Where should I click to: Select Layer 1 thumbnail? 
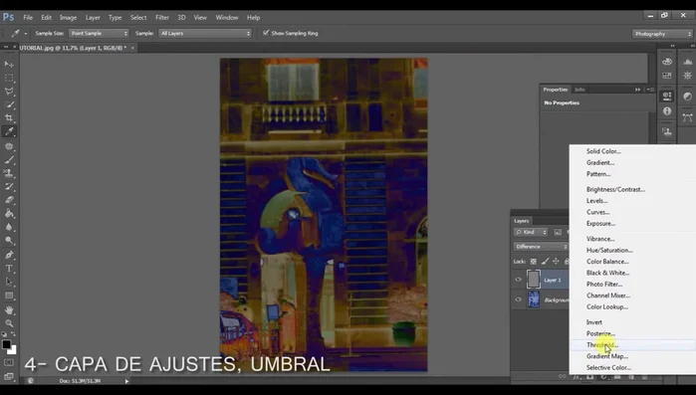click(x=534, y=280)
